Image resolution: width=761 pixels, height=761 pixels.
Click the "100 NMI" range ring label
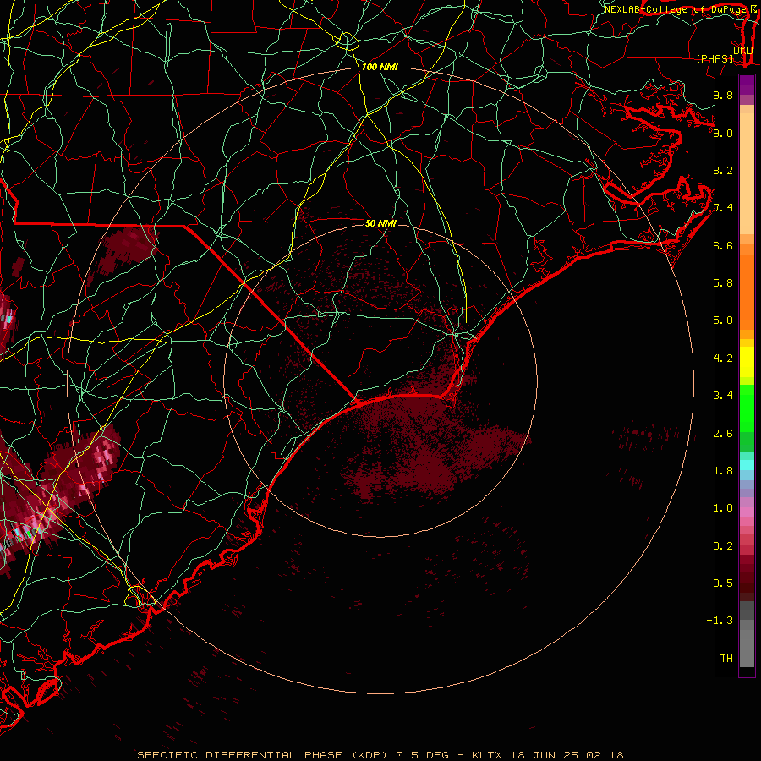tap(380, 67)
